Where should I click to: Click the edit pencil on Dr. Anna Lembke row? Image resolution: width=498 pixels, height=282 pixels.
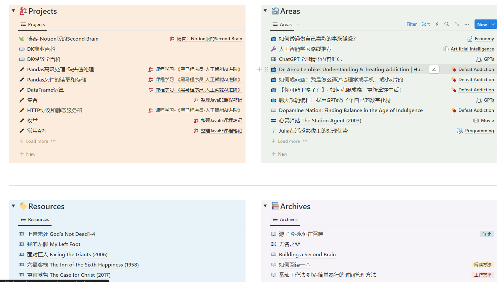434,69
